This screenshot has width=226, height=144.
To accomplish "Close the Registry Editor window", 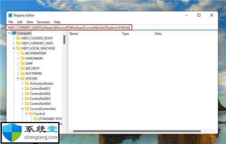I will click(x=212, y=15).
